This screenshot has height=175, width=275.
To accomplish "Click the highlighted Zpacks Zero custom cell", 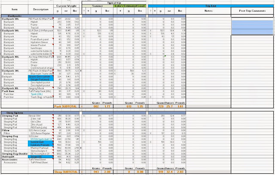I will pos(41,77).
